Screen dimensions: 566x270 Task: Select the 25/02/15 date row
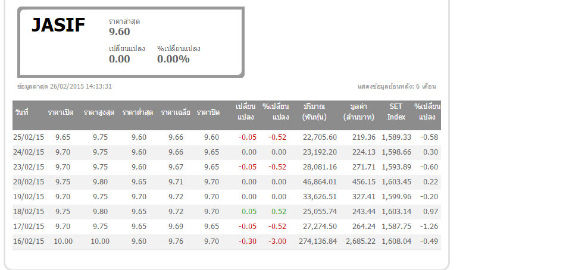click(x=29, y=137)
